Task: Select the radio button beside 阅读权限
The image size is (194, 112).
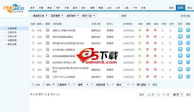Action: (92, 84)
